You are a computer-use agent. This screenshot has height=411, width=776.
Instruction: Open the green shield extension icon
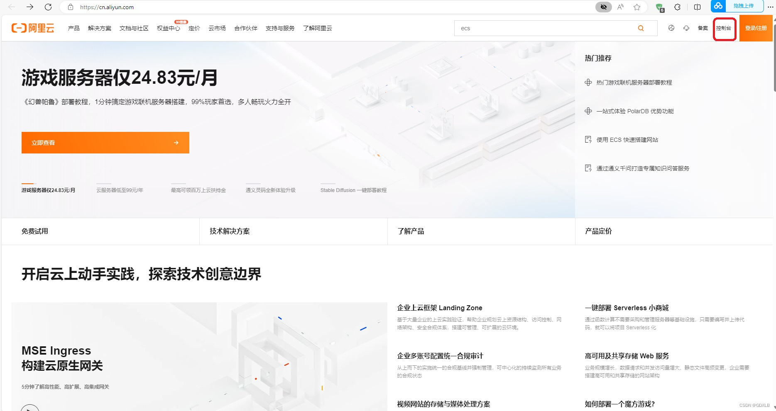pyautogui.click(x=659, y=7)
